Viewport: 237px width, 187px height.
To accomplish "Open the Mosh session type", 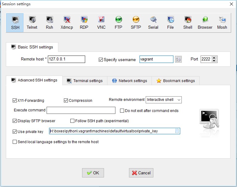I will click(x=222, y=23).
